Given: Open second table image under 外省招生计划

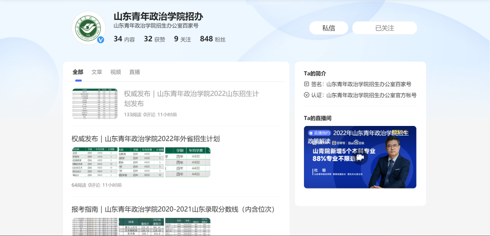Looking at the screenshot, I should coord(141,162).
